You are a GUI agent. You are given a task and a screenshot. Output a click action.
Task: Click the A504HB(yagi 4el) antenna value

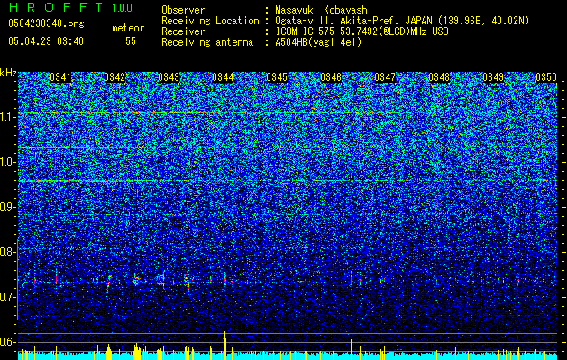click(x=318, y=42)
